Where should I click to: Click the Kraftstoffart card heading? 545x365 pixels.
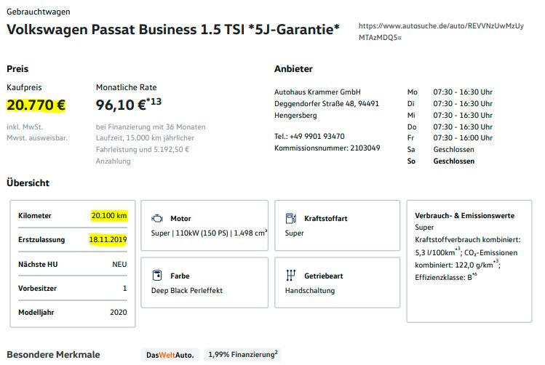(326, 218)
